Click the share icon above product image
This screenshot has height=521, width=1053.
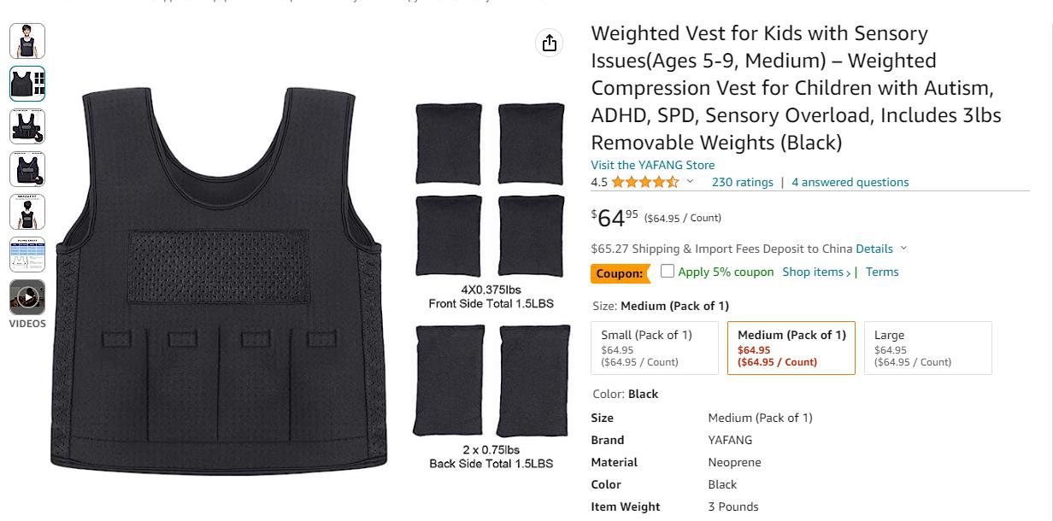[x=550, y=43]
